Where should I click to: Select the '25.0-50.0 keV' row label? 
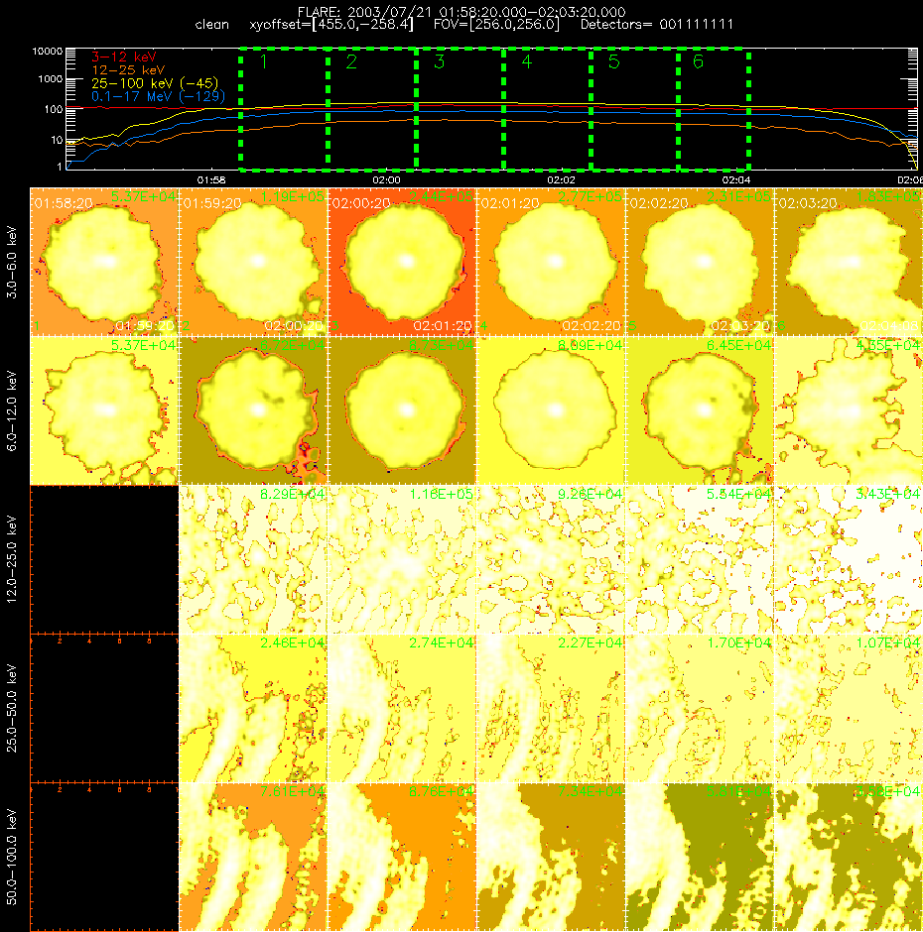click(11, 709)
